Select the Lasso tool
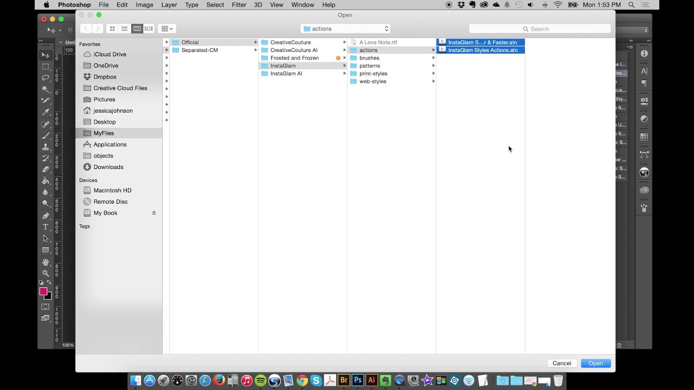This screenshot has height=390, width=694. tap(46, 78)
